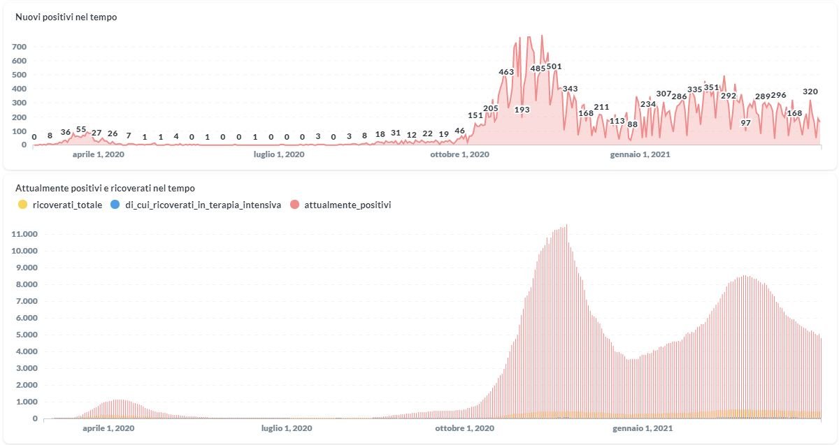839x445 pixels.
Task: Select the 501 data point label
Action: tap(554, 67)
